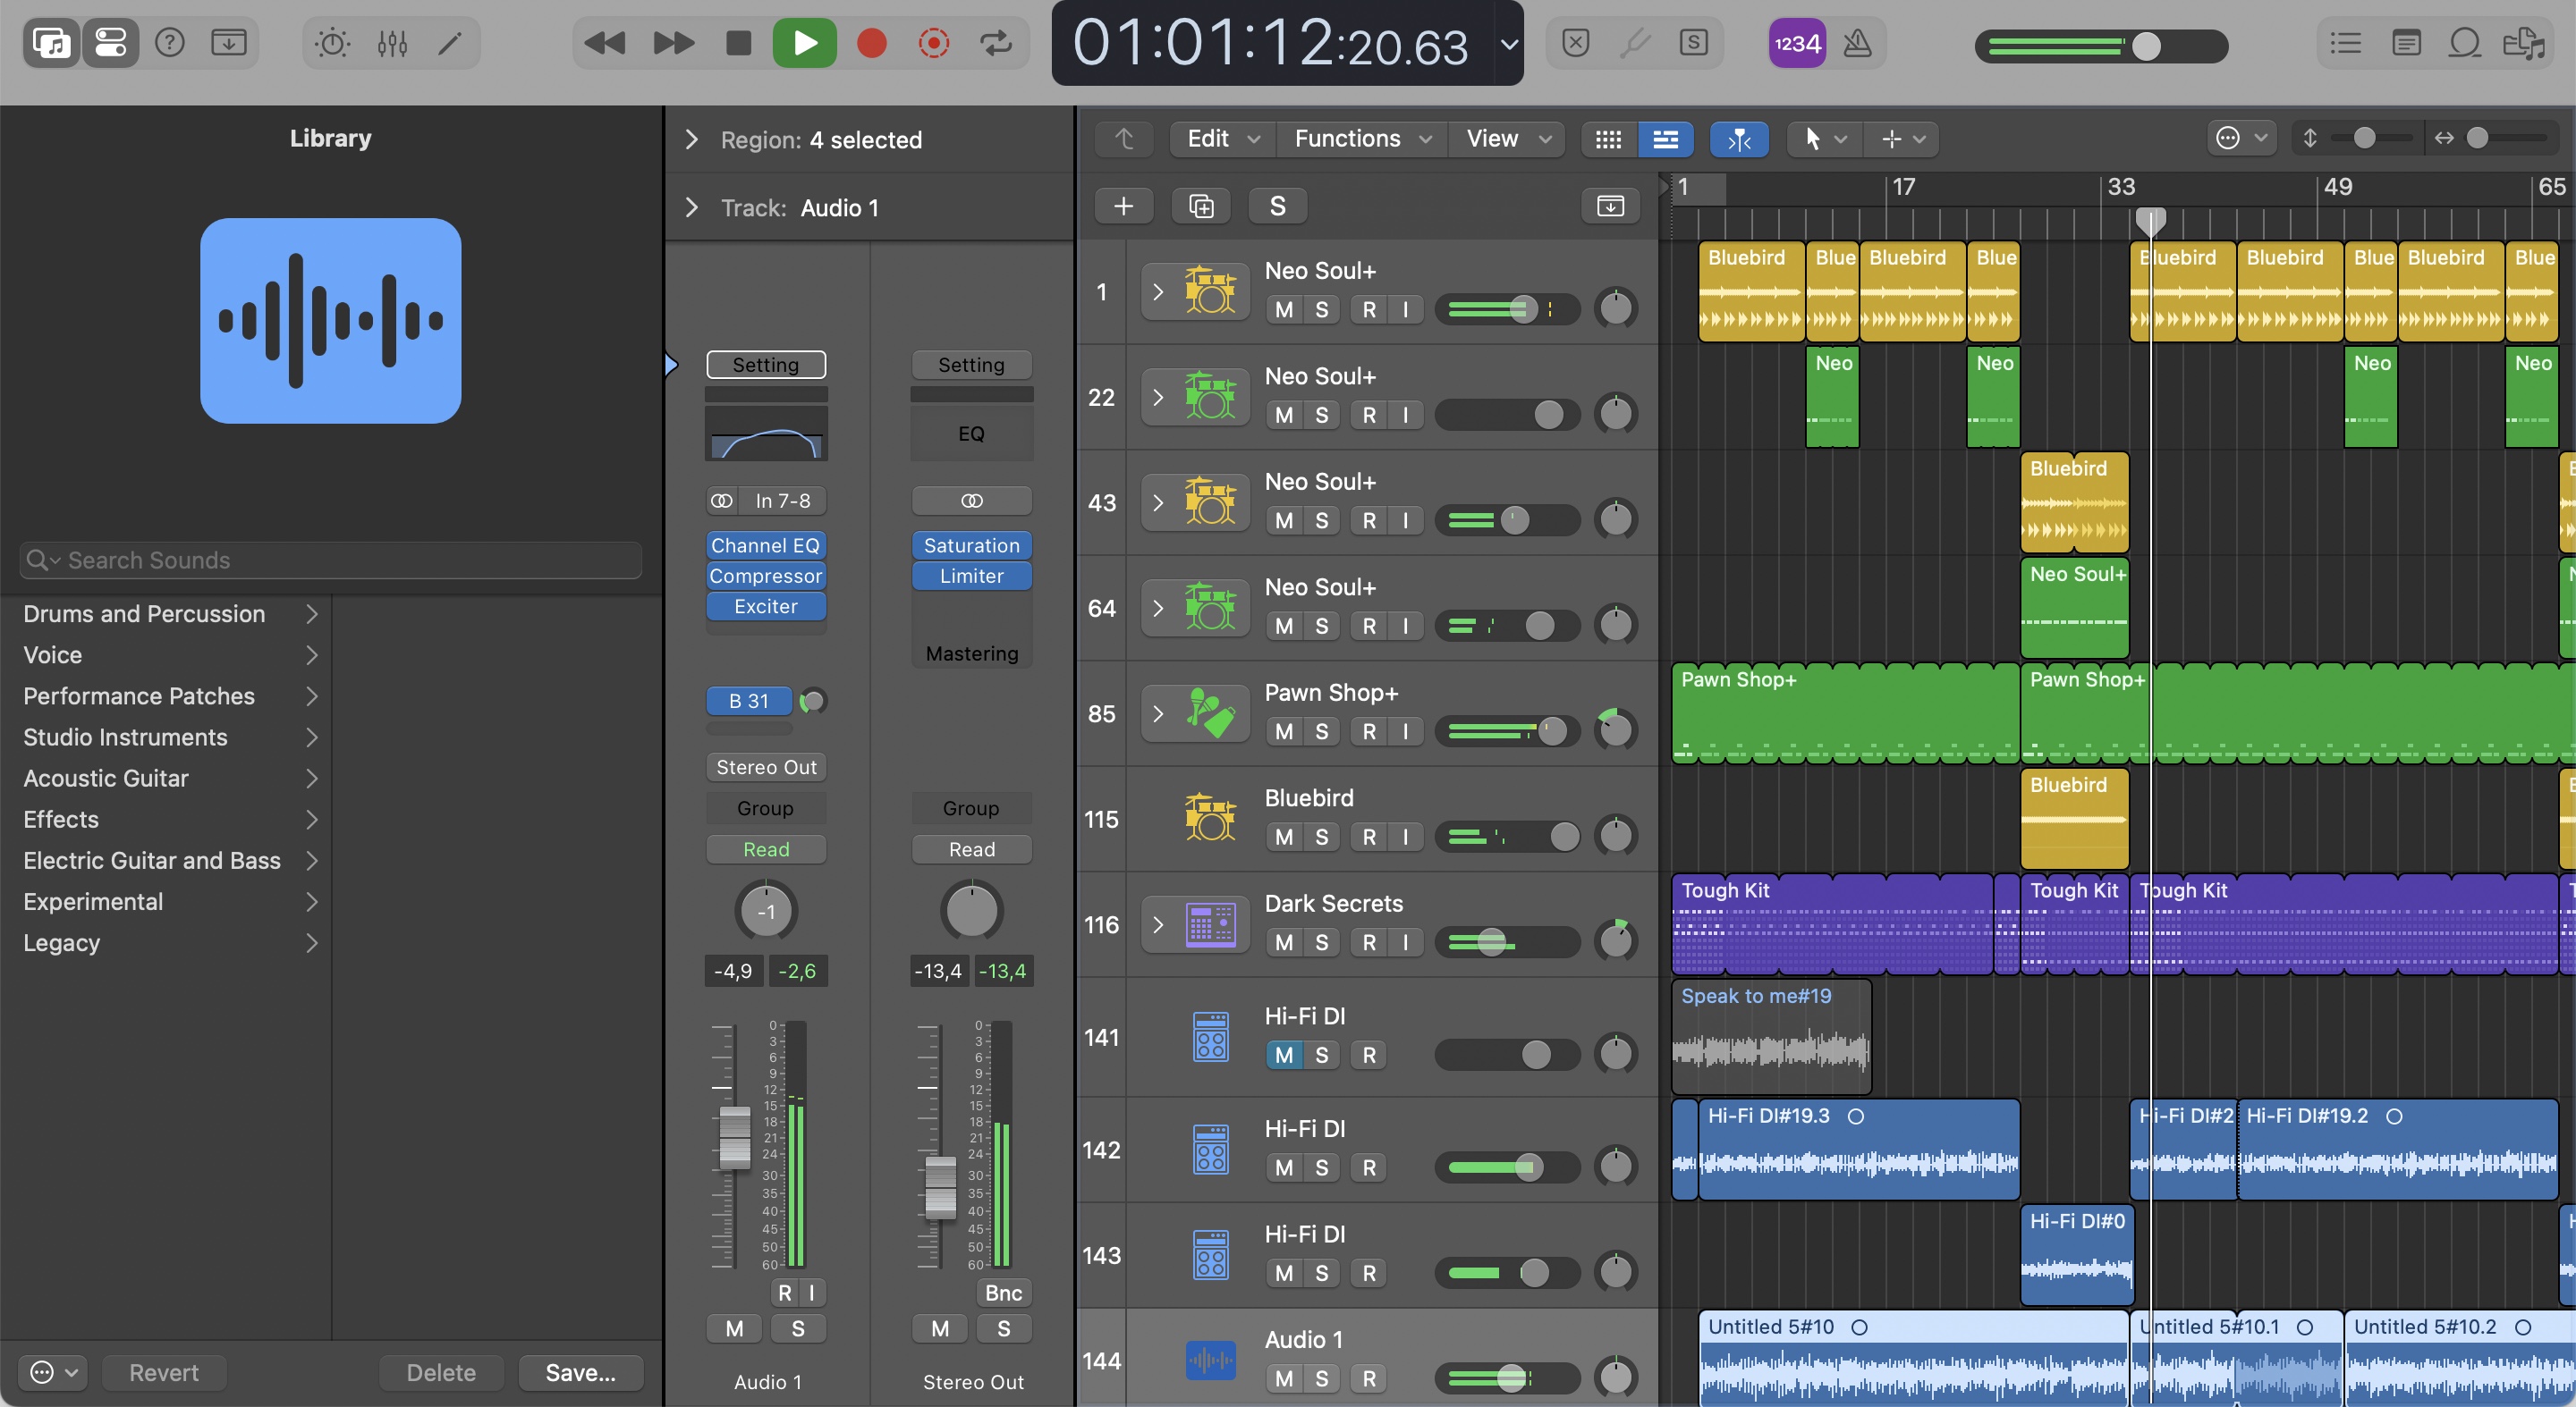Toggle the metronome click icon
This screenshot has height=1407, width=2576.
[1857, 43]
